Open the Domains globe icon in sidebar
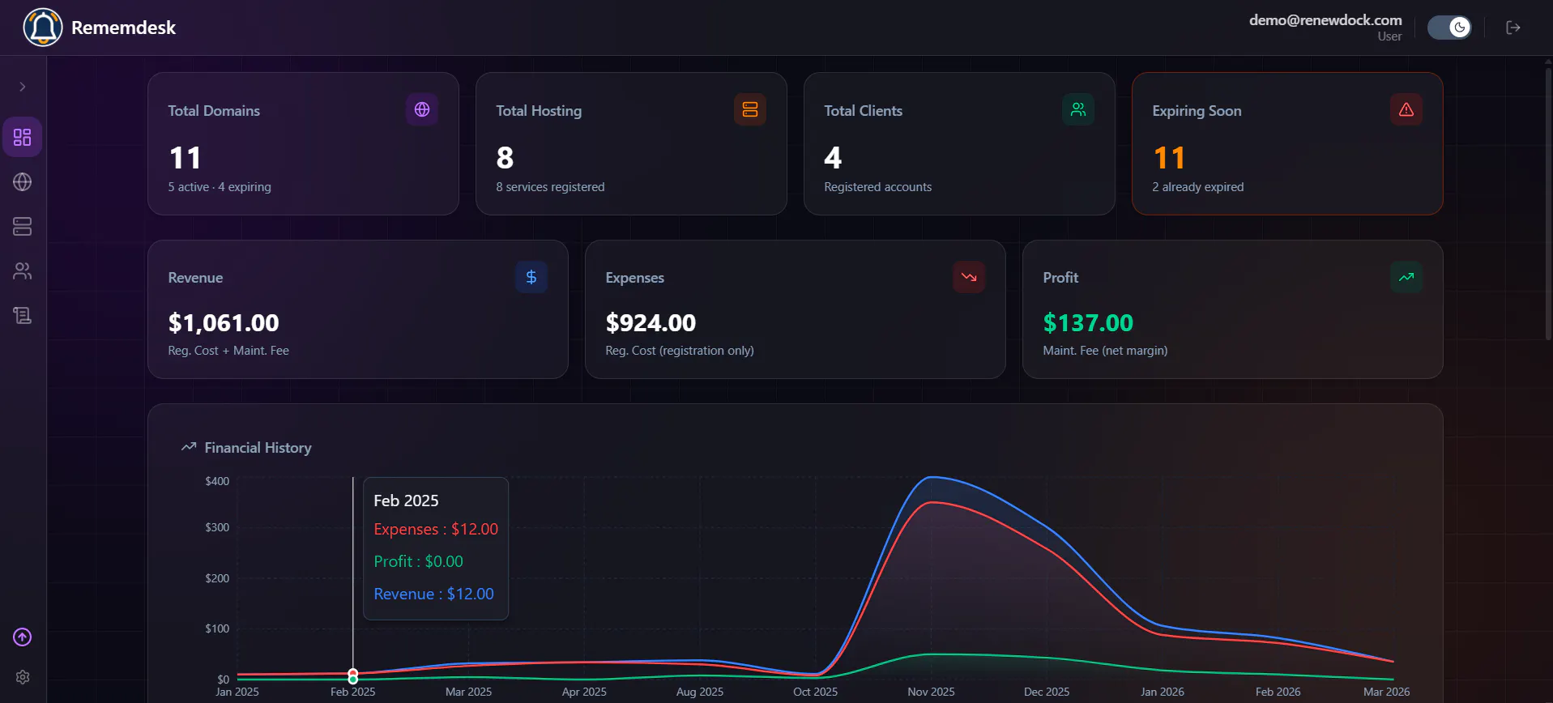This screenshot has height=703, width=1553. tap(23, 182)
